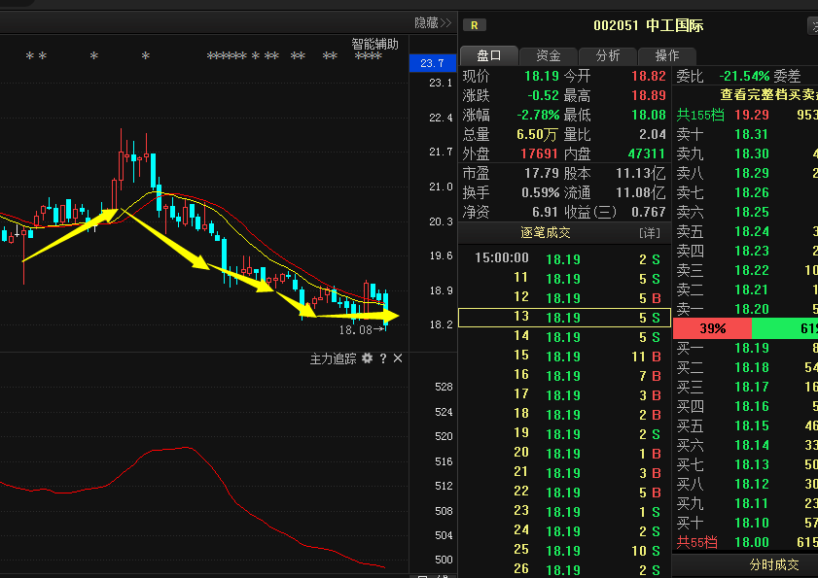Open the 分时成交 section
This screenshot has width=818, height=578.
pos(773,565)
